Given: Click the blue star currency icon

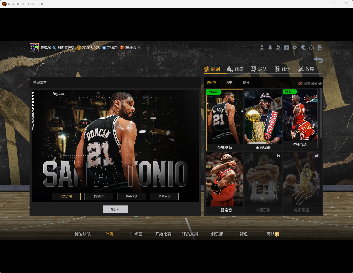Looking at the screenshot, I should pos(104,48).
